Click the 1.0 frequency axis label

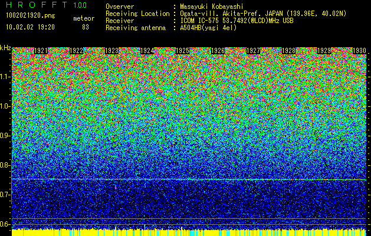point(5,106)
